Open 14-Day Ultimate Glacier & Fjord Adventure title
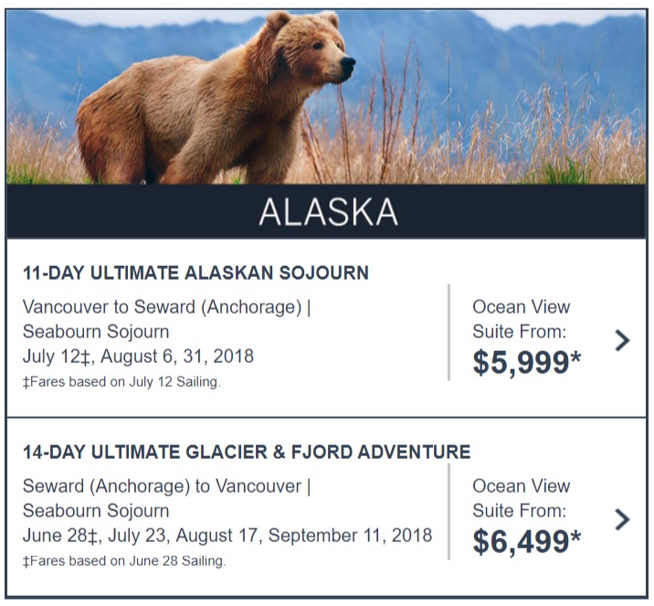654x606 pixels. point(247,452)
